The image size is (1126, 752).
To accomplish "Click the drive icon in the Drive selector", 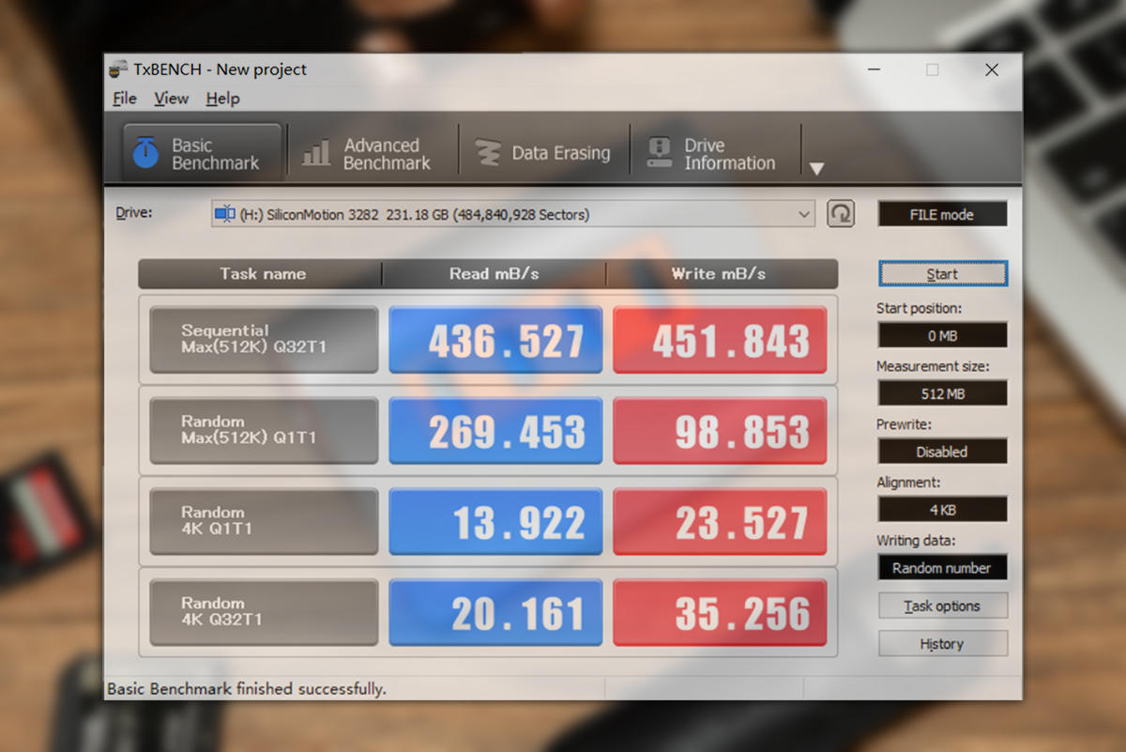I will (x=224, y=214).
